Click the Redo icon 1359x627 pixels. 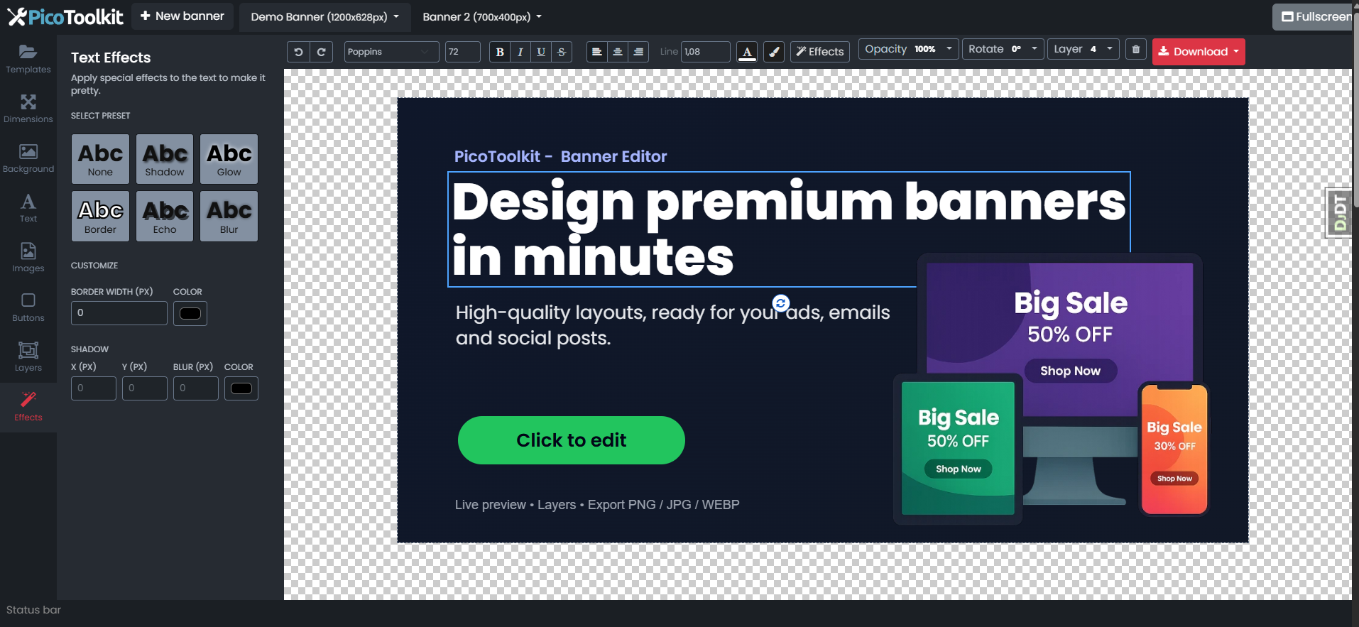coord(321,52)
